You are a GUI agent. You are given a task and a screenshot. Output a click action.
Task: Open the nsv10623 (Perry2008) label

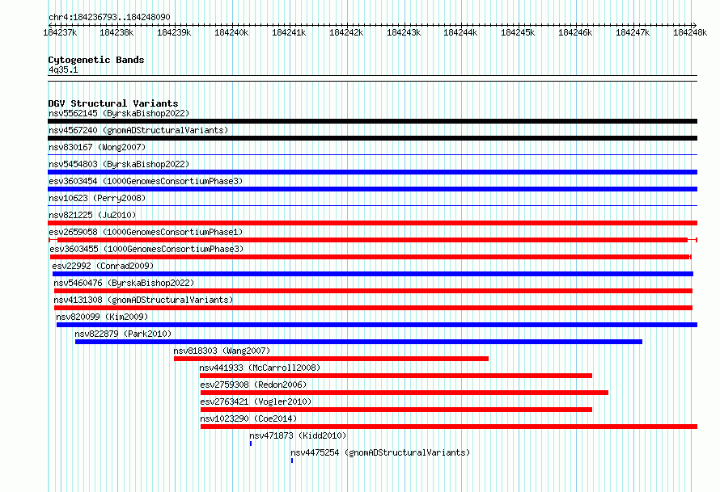pyautogui.click(x=97, y=198)
